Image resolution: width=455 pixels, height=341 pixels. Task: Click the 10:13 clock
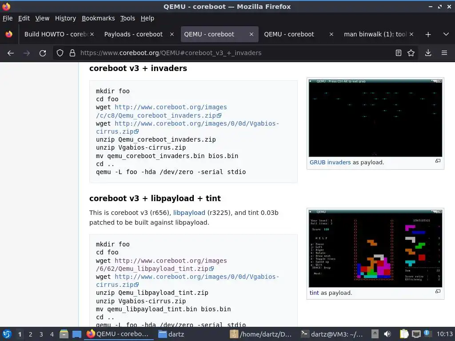tap(444, 334)
